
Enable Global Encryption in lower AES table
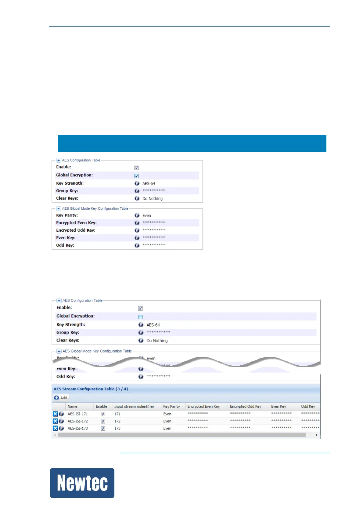(x=140, y=317)
